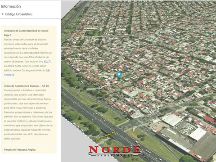The height and width of the screenshot is (162, 216).
Task: Open the 3.6 Anexo II link
Action: [27, 72]
